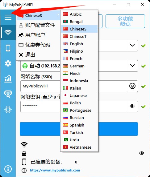Screen dimensions: 150x177
Task: Click the 已连接的设备 label
Action: pyautogui.click(x=46, y=162)
